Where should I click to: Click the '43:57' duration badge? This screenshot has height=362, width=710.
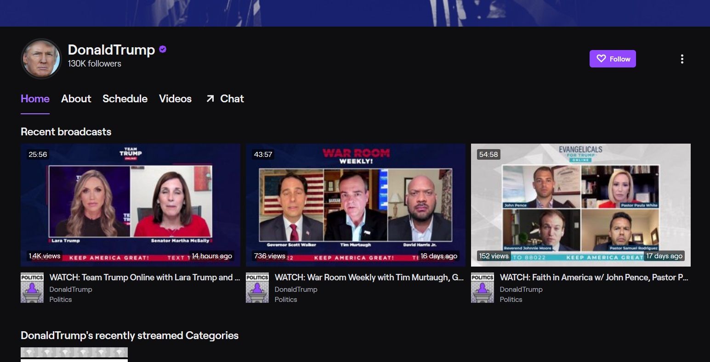[263, 155]
